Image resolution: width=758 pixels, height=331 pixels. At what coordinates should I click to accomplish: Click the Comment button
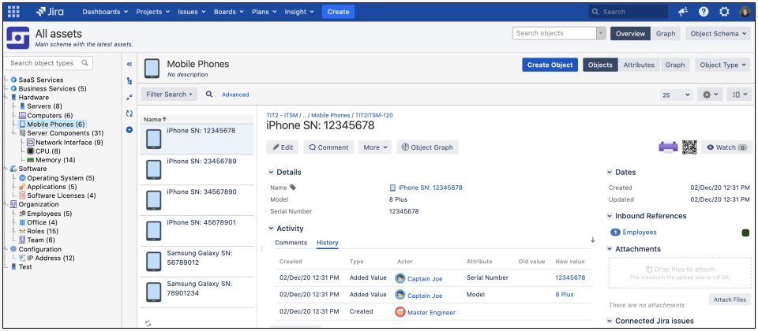click(328, 147)
